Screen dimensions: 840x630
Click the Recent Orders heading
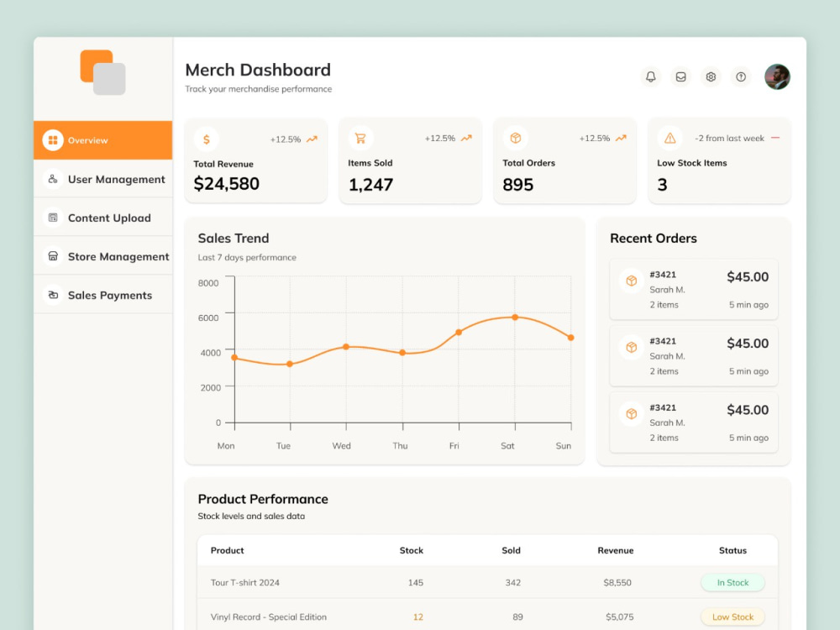coord(653,239)
